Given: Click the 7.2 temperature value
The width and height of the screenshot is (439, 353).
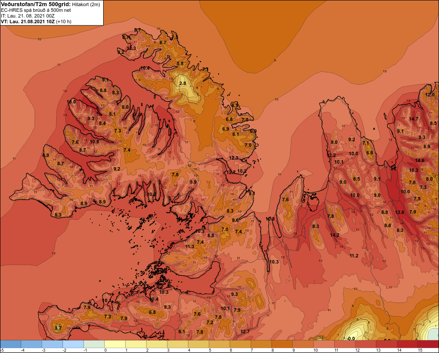Looking at the screenshot, I should (x=210, y=322).
